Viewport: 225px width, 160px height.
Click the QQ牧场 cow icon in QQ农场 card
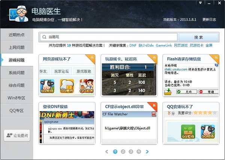click(x=208, y=132)
